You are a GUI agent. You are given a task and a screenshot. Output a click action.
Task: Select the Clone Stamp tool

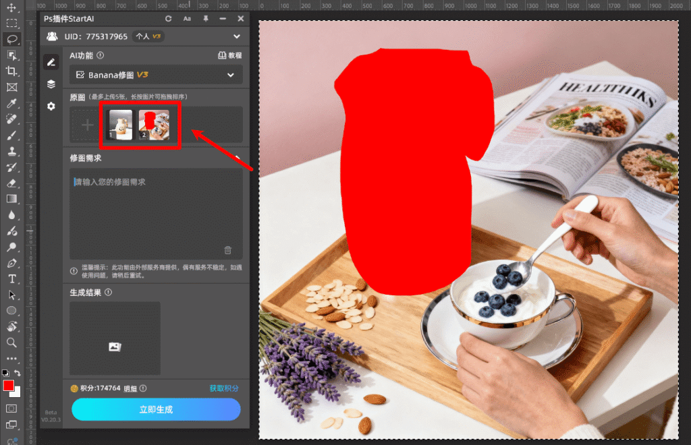pyautogui.click(x=11, y=151)
